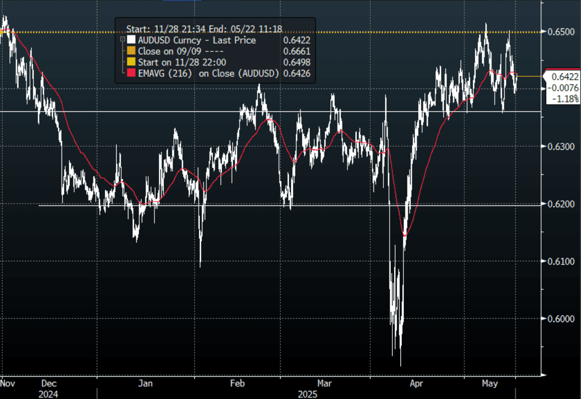Click the white AUDUSD Last Price swatch
The image size is (581, 399).
tap(131, 40)
